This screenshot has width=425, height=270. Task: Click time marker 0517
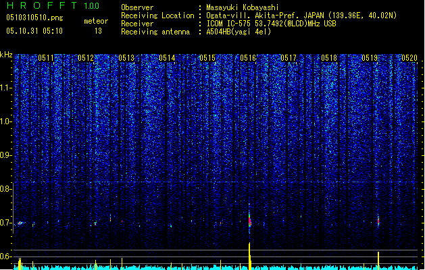289,58
